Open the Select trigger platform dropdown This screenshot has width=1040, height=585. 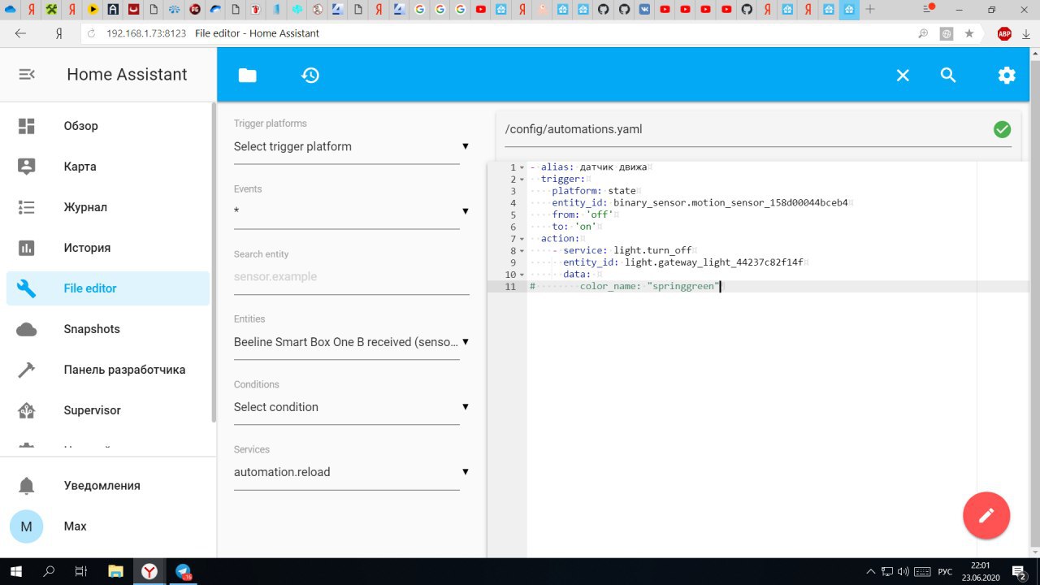pyautogui.click(x=351, y=147)
